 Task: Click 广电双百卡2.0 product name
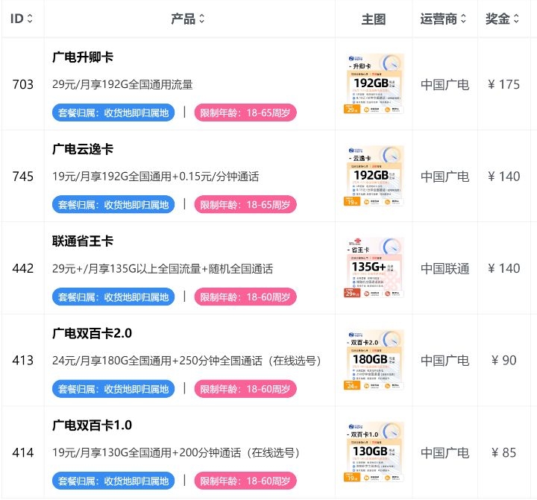92,333
